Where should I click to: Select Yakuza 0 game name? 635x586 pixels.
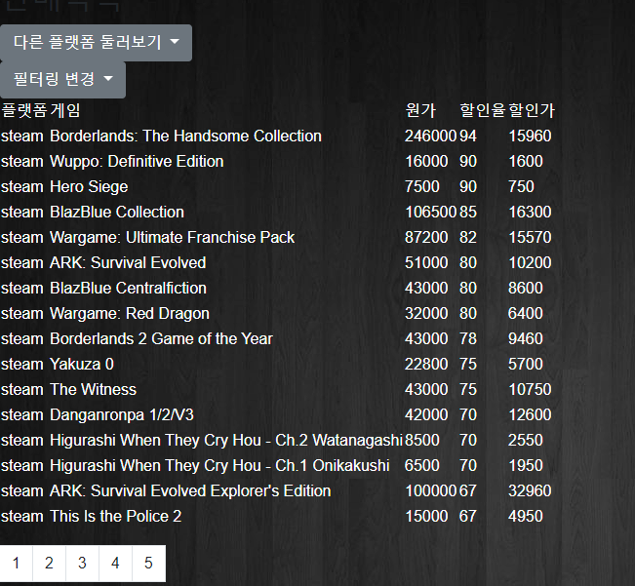[x=81, y=365]
